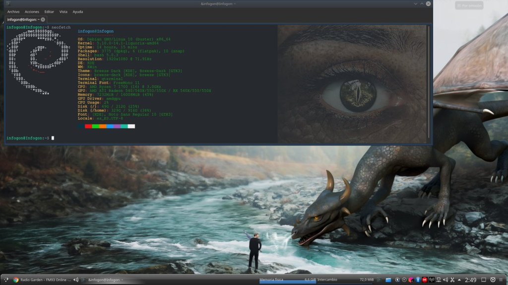Click the scissors clipboard tray icon
508x285 pixels.
click(452, 280)
